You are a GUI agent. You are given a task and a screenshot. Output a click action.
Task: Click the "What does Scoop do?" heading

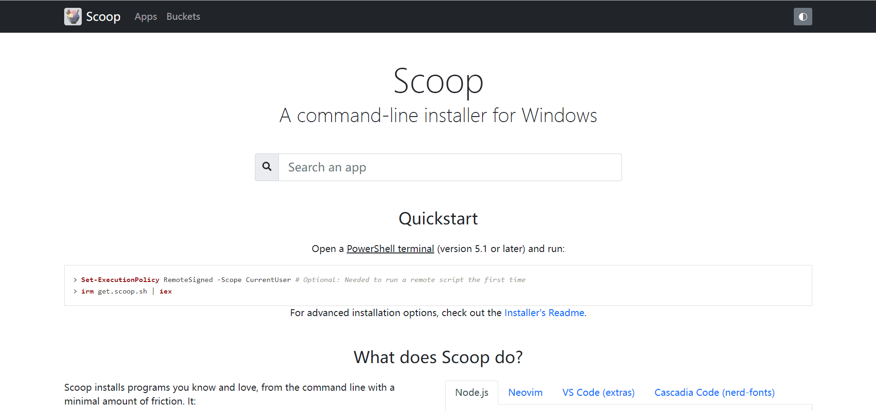click(x=438, y=357)
